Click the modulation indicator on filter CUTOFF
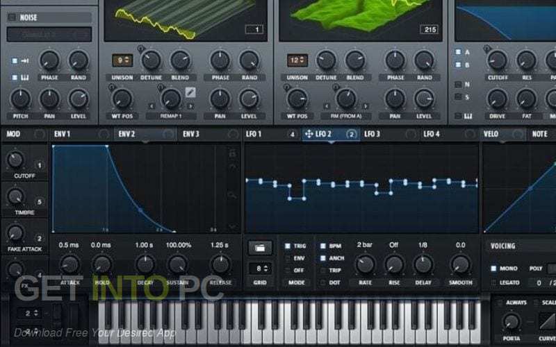 coord(487,49)
